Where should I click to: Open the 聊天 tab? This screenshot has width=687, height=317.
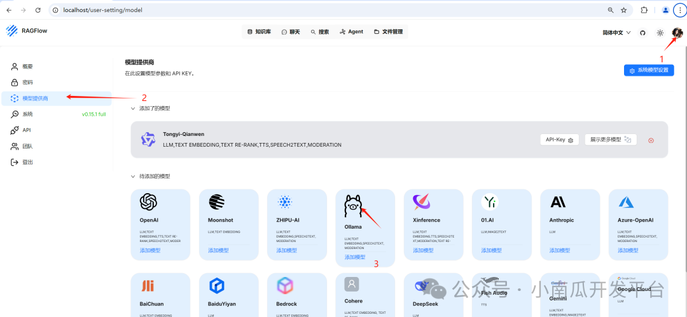291,32
